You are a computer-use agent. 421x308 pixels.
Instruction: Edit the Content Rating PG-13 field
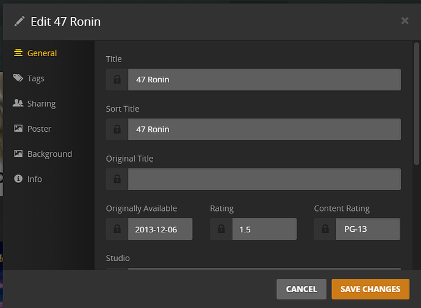coord(368,229)
